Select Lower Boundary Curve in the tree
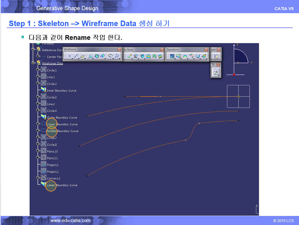This screenshot has height=225, width=299. coord(62,185)
